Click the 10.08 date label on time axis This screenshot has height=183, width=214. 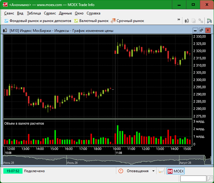point(8,153)
